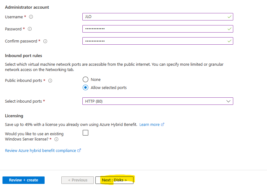
Task: Click the info icon beside Username
Action: 31,17
